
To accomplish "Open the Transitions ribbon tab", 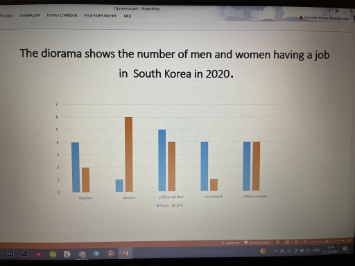I will click(x=6, y=15).
